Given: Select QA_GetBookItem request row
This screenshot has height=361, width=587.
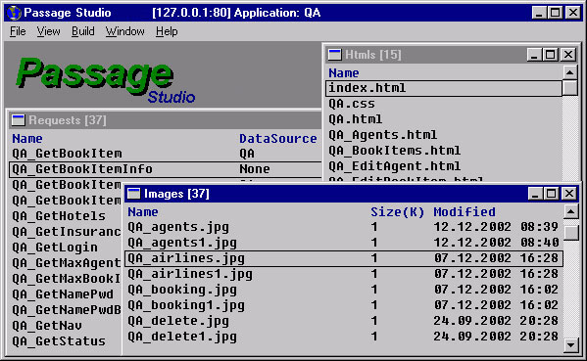Looking at the screenshot, I should tap(165, 154).
